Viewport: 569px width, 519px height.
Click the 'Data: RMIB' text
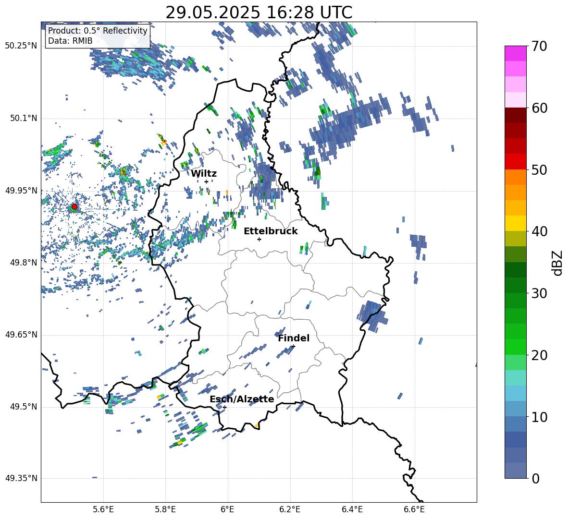point(70,41)
